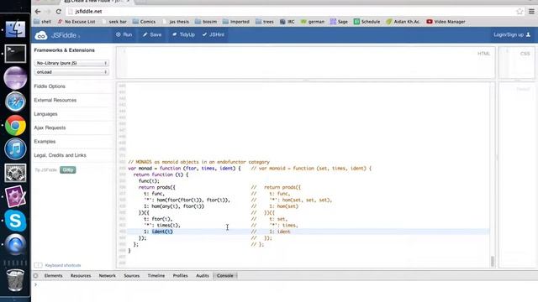Open Video Manager bookmark
This screenshot has width=538, height=302.
click(446, 22)
